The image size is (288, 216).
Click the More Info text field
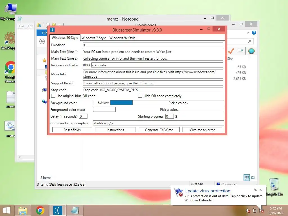point(153,74)
